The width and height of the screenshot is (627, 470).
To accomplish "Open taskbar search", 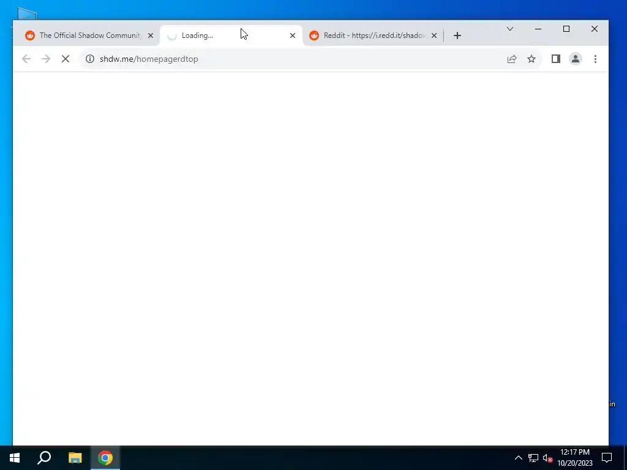I will [x=44, y=458].
